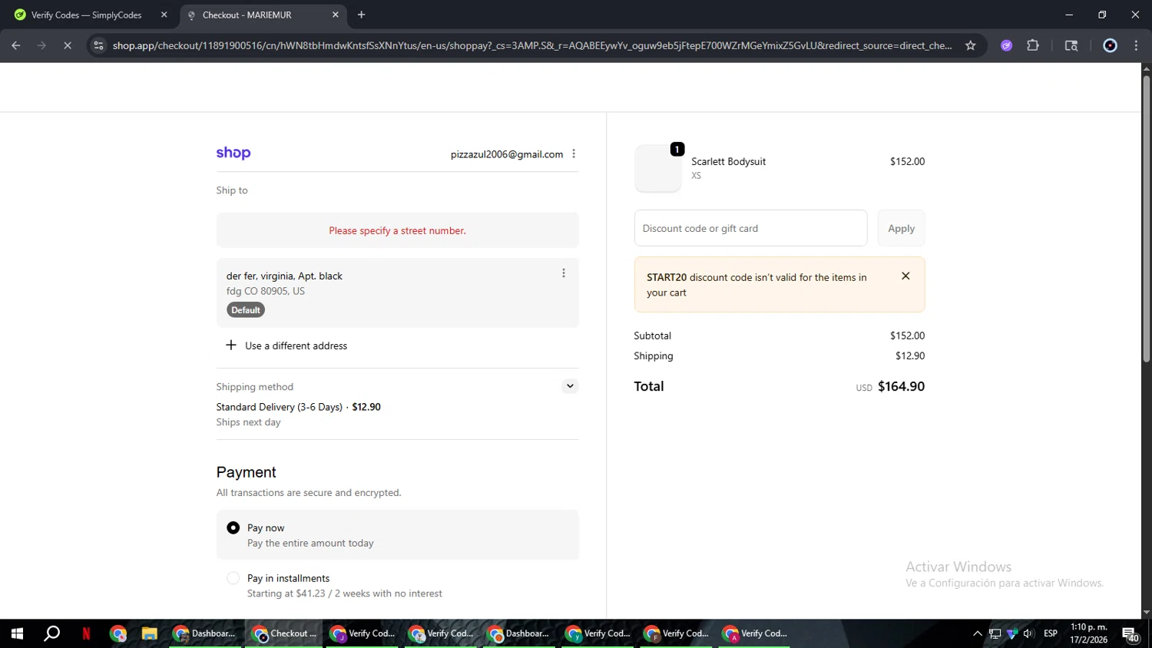Close the Verify Codes — SimplyCodes tab

[164, 15]
